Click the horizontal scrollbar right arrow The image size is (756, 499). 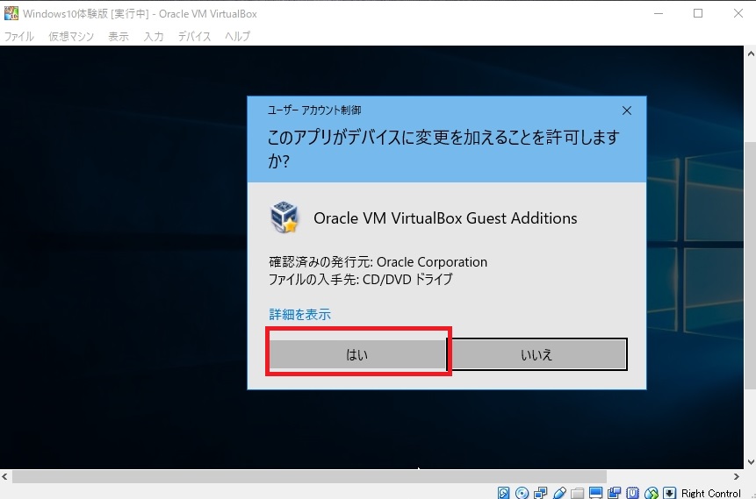(x=736, y=477)
